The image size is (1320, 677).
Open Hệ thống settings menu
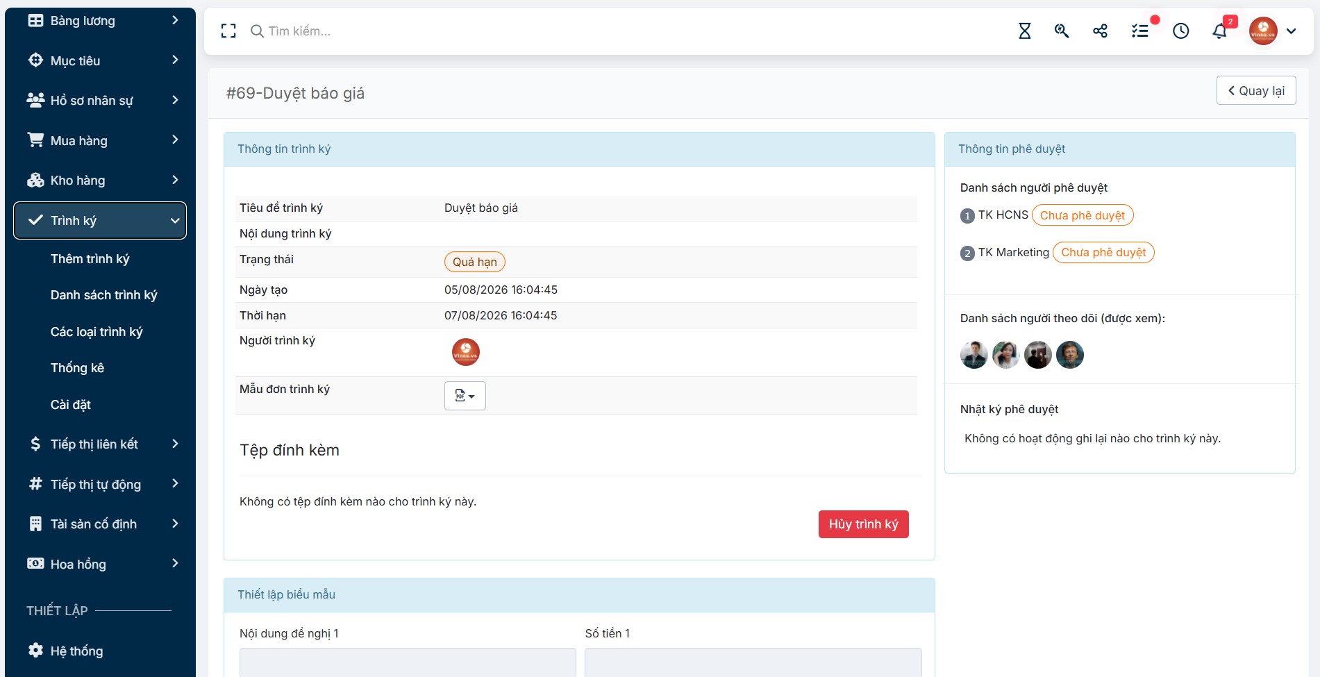tap(100, 651)
